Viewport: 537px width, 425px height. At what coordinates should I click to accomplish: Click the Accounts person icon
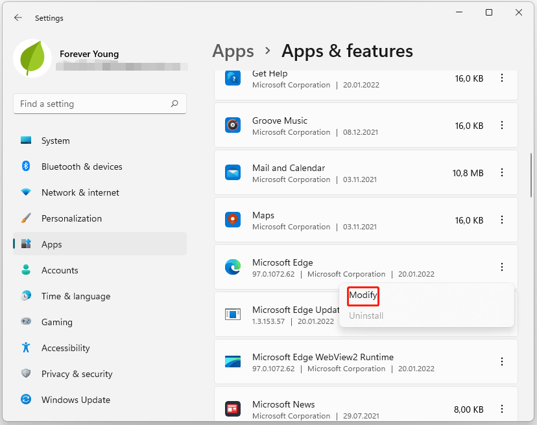point(26,270)
